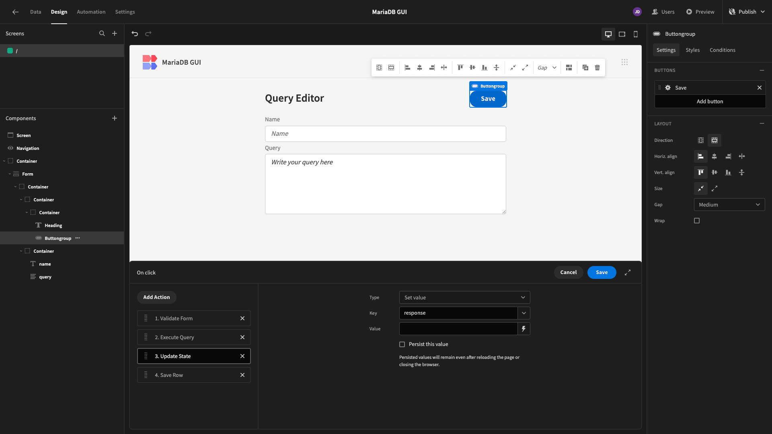
Task: Click the Add button option
Action: coord(710,101)
